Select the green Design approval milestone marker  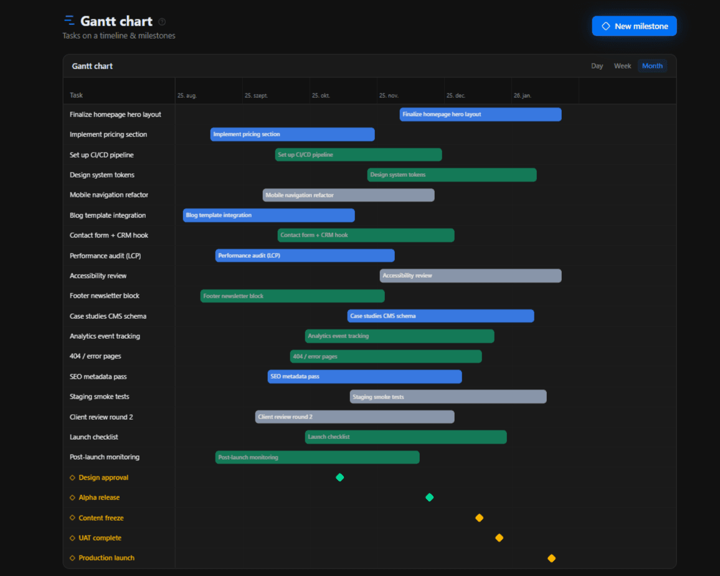(340, 478)
